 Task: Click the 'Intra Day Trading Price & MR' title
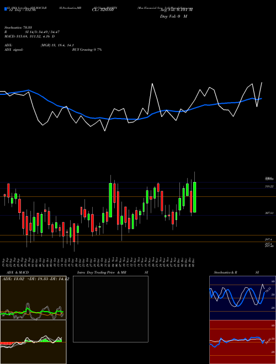102,272
